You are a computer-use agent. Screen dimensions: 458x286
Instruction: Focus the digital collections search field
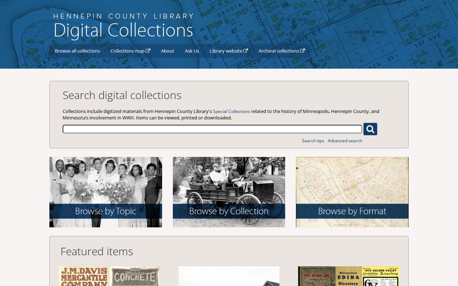[212, 129]
